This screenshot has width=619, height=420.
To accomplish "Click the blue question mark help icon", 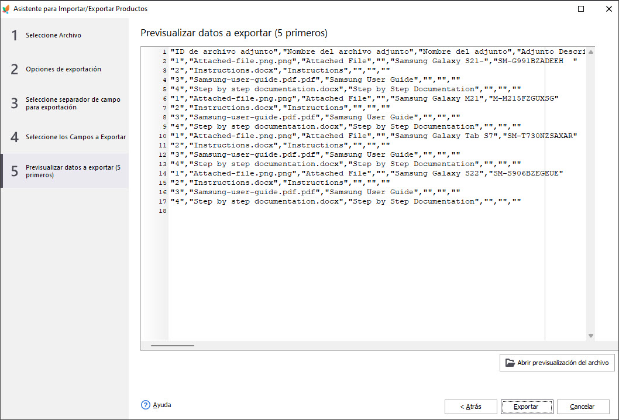I will click(x=145, y=405).
